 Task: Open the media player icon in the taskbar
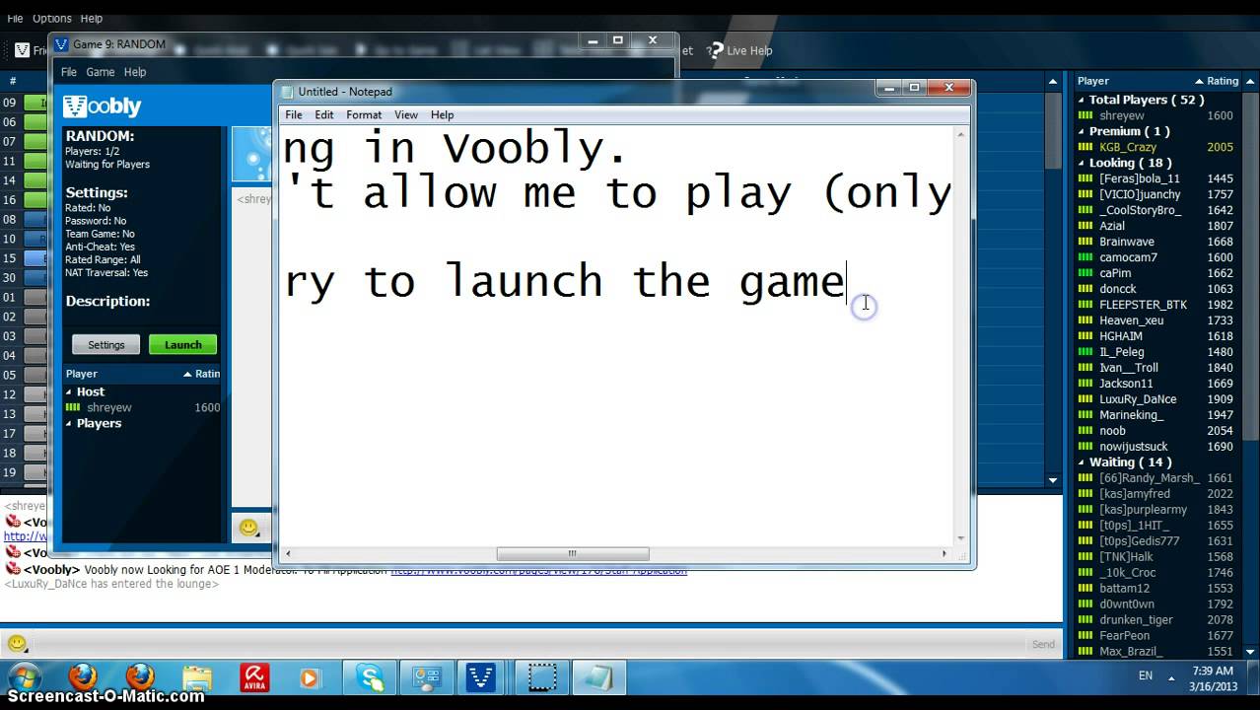pyautogui.click(x=310, y=677)
